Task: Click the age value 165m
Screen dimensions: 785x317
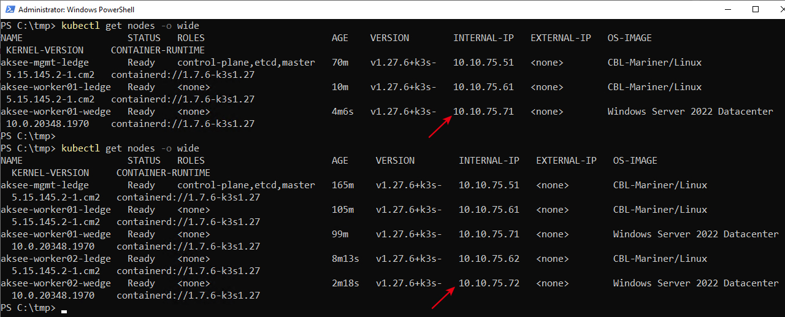Action: point(342,185)
